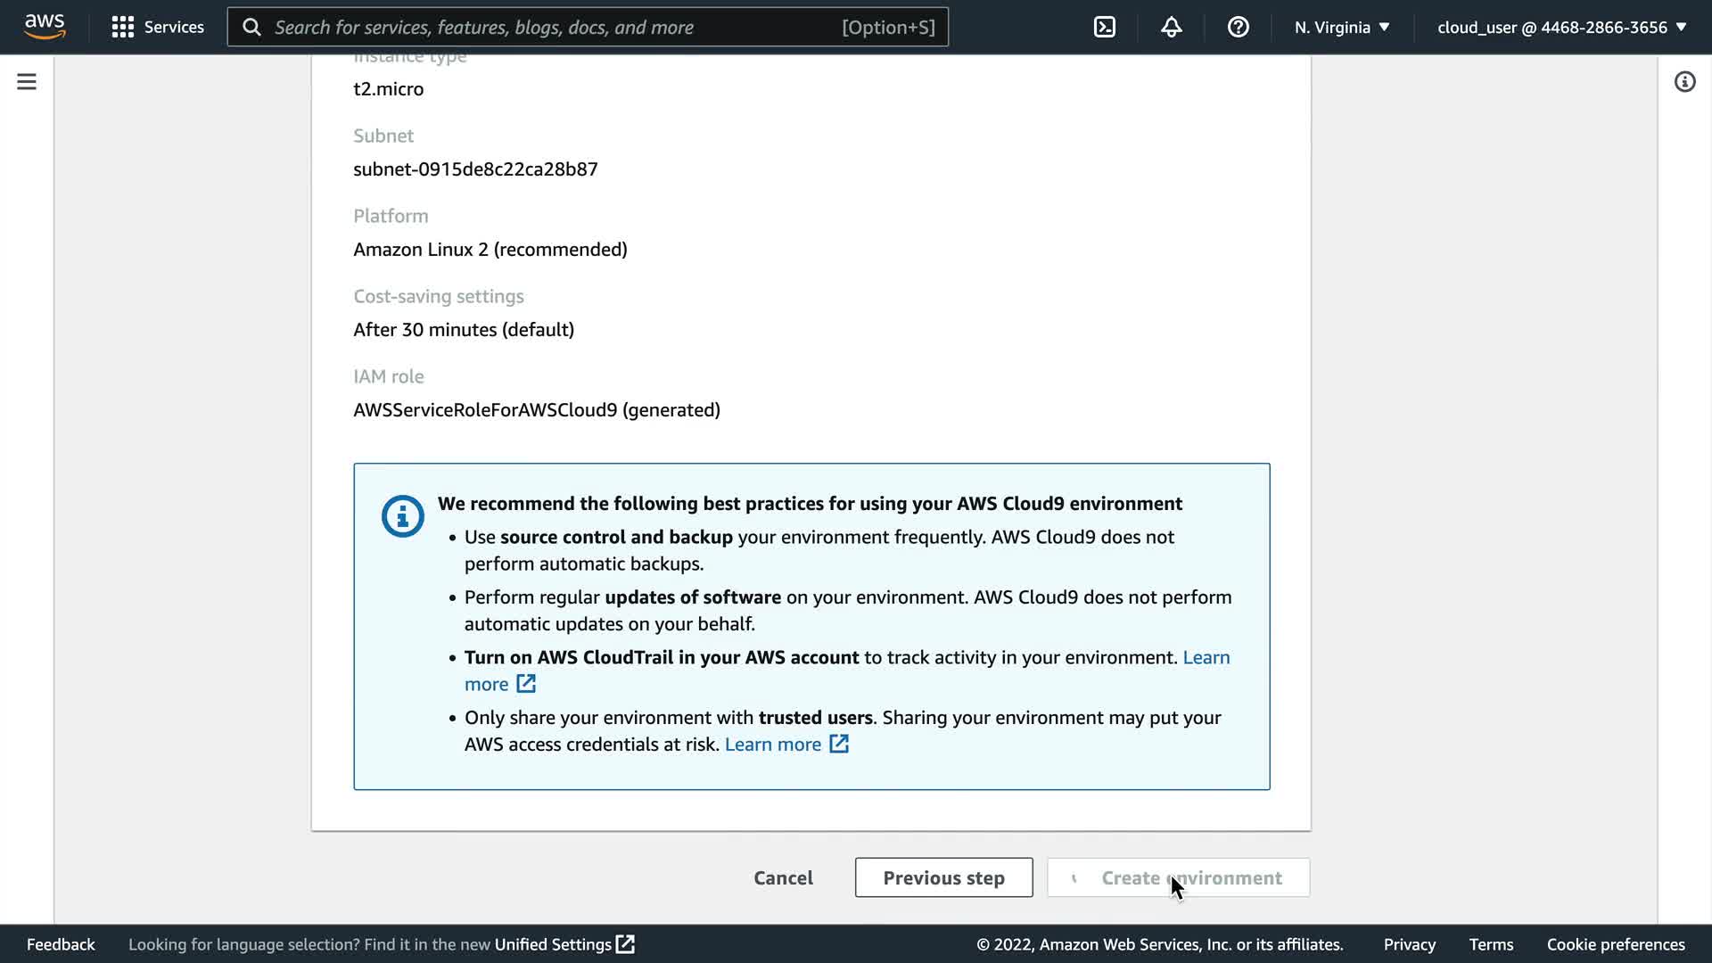
Task: Click the Cancel button
Action: point(783,877)
